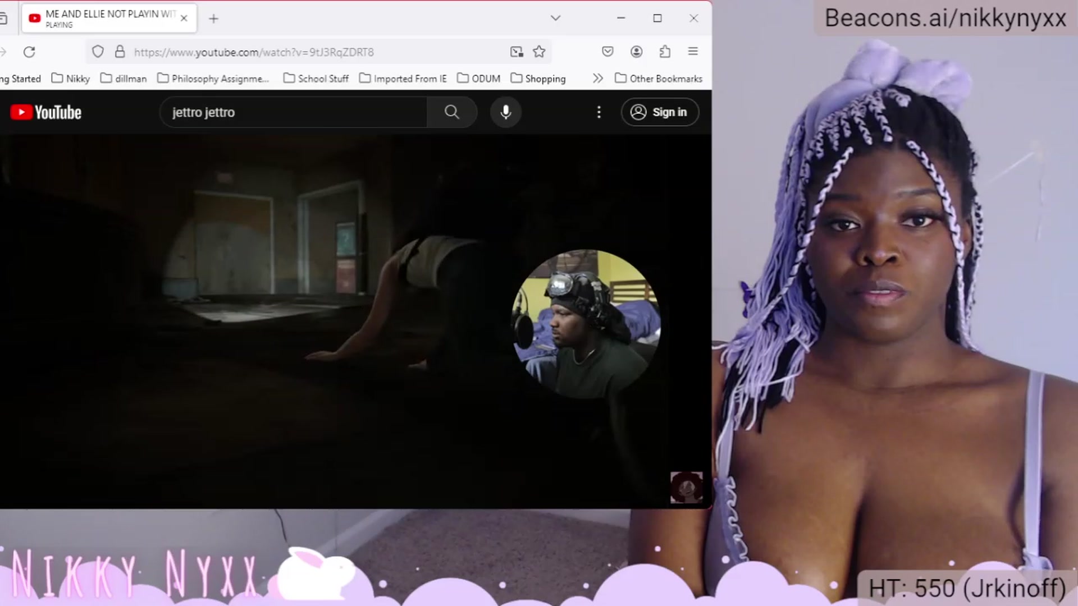
Task: Click the YouTube logo to go home
Action: coord(46,112)
